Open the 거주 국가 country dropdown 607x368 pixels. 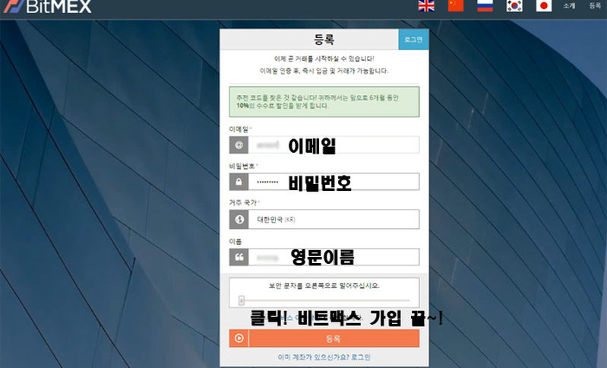pyautogui.click(x=334, y=220)
